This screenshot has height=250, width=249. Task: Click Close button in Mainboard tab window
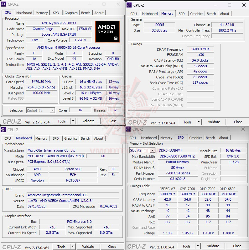pyautogui.click(x=112, y=247)
